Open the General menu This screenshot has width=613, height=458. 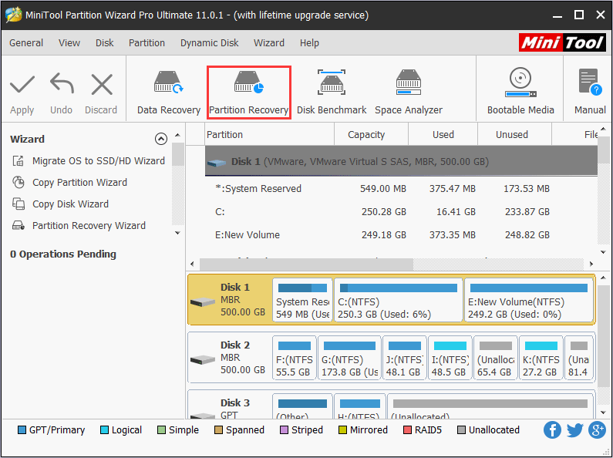(26, 42)
